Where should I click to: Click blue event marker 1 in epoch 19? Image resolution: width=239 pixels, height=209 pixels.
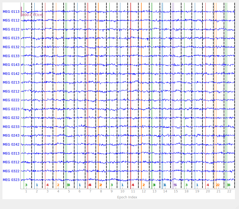point(197,185)
